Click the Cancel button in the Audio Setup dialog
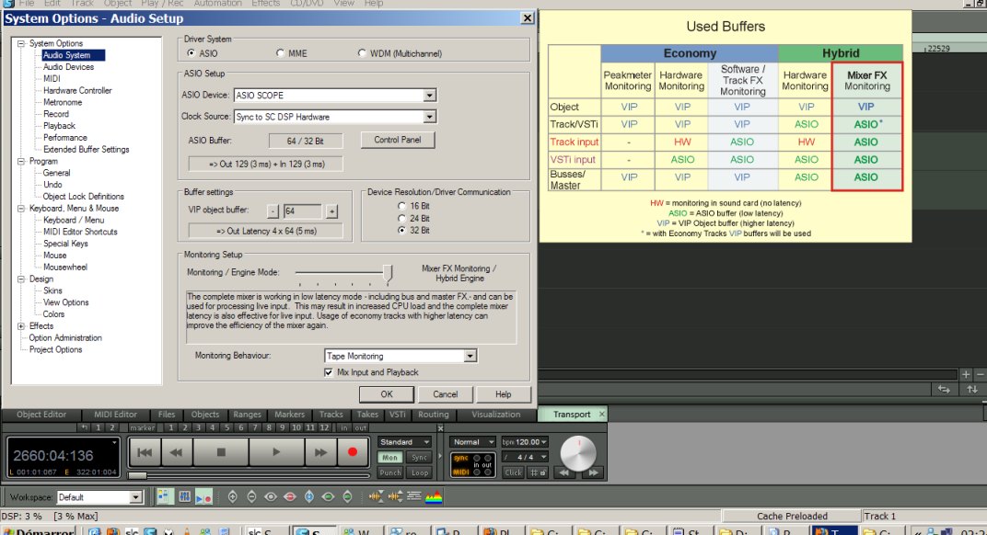Image resolution: width=987 pixels, height=535 pixels. 445,394
